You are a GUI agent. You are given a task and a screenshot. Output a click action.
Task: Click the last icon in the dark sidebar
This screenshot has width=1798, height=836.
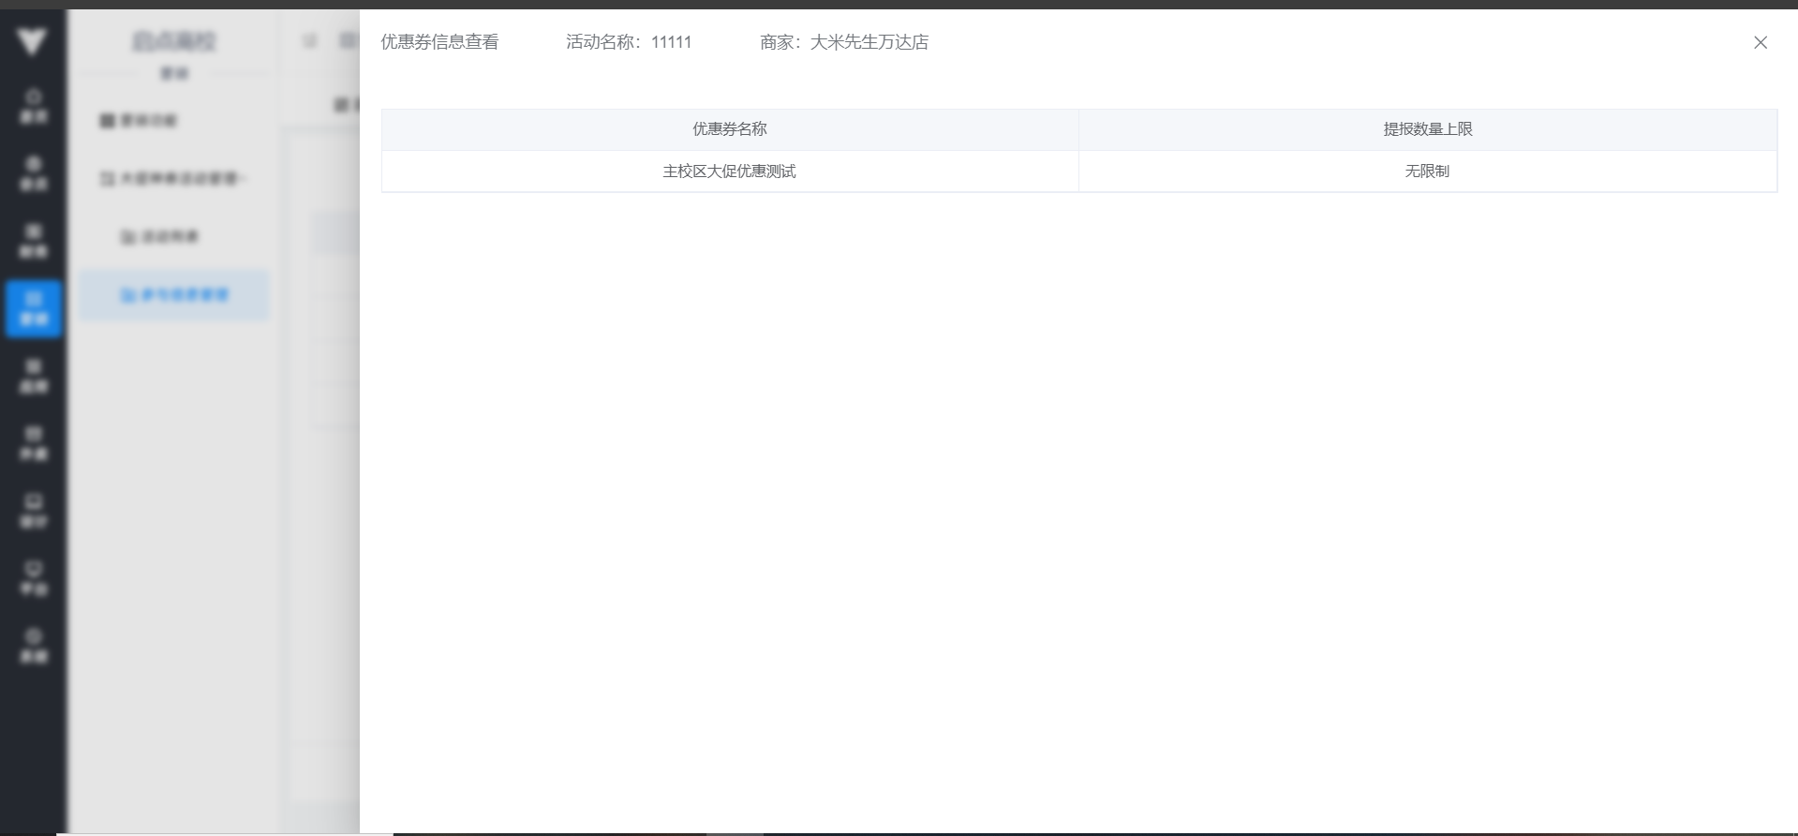tap(34, 646)
